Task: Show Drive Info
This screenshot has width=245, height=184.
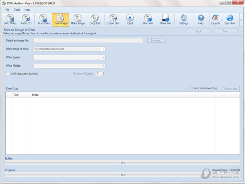Action: (x=165, y=20)
